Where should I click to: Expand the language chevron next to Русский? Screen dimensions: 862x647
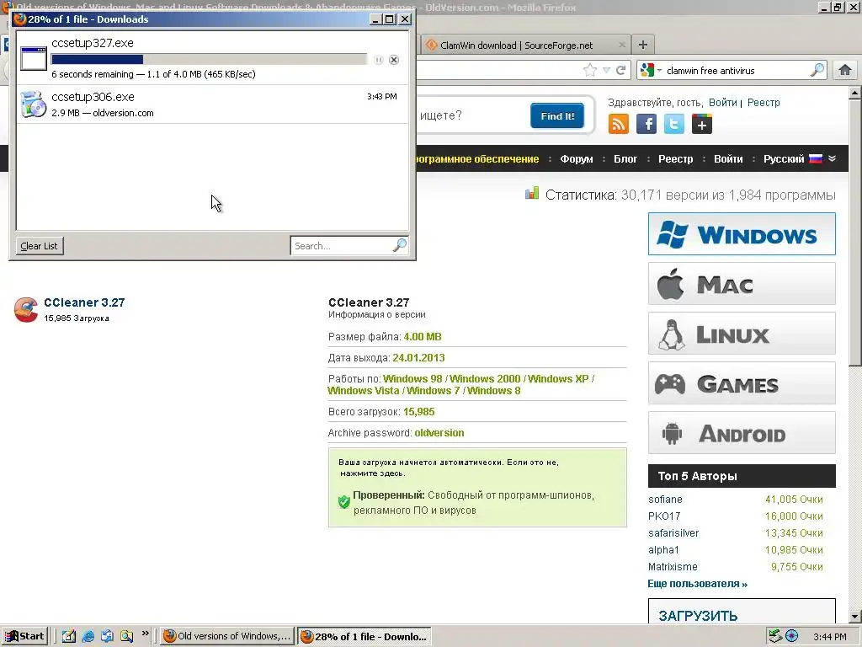(833, 158)
